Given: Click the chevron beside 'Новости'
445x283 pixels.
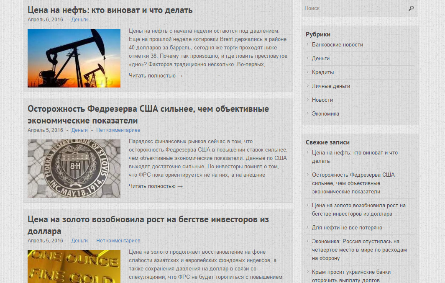Looking at the screenshot, I should (x=308, y=100).
